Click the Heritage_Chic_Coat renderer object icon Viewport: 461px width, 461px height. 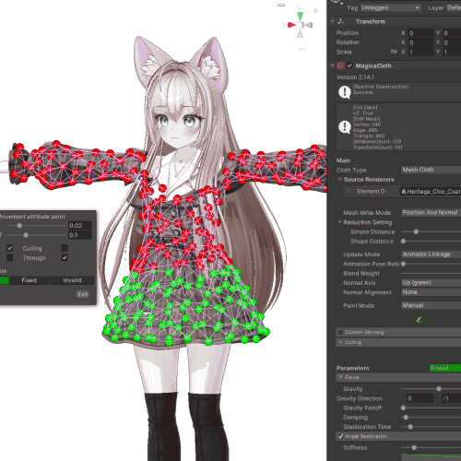tap(404, 192)
